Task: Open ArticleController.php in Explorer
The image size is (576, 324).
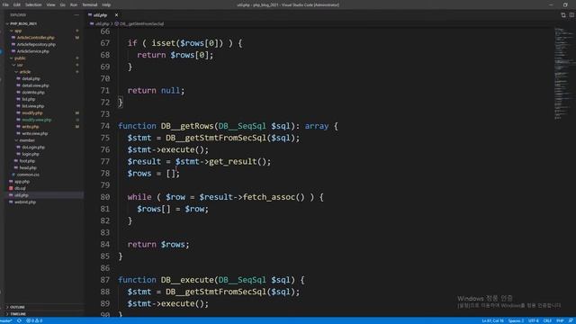Action: coord(35,38)
